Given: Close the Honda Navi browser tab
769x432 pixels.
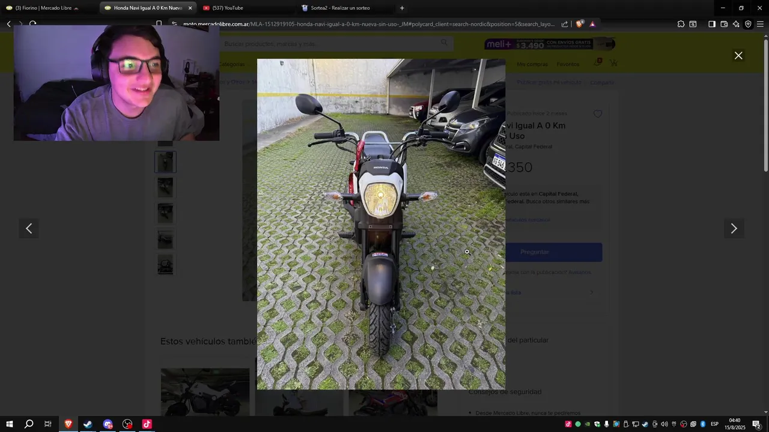Looking at the screenshot, I should 190,8.
